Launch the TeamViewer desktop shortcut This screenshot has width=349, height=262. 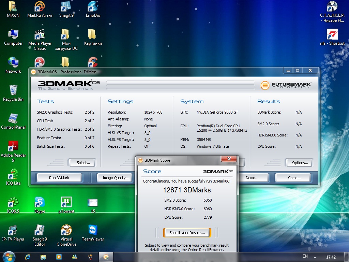93,233
